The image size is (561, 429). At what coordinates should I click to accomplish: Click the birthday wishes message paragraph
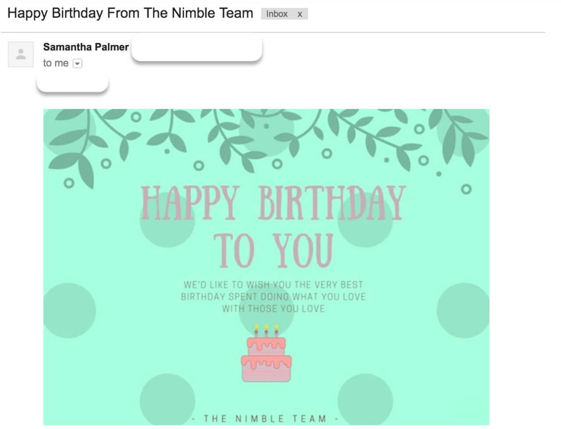click(x=273, y=297)
